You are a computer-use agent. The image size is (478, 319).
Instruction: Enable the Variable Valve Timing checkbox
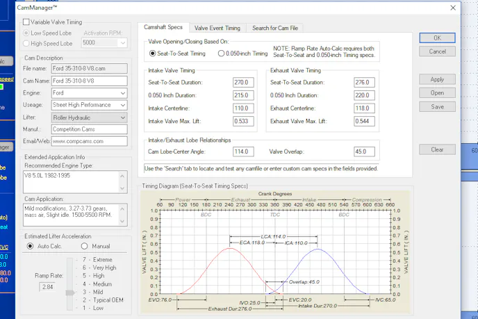click(26, 22)
